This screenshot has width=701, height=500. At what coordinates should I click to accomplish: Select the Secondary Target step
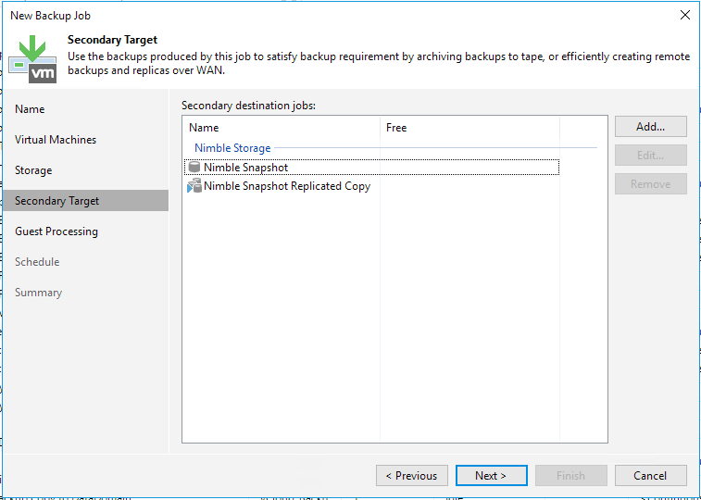click(x=56, y=201)
